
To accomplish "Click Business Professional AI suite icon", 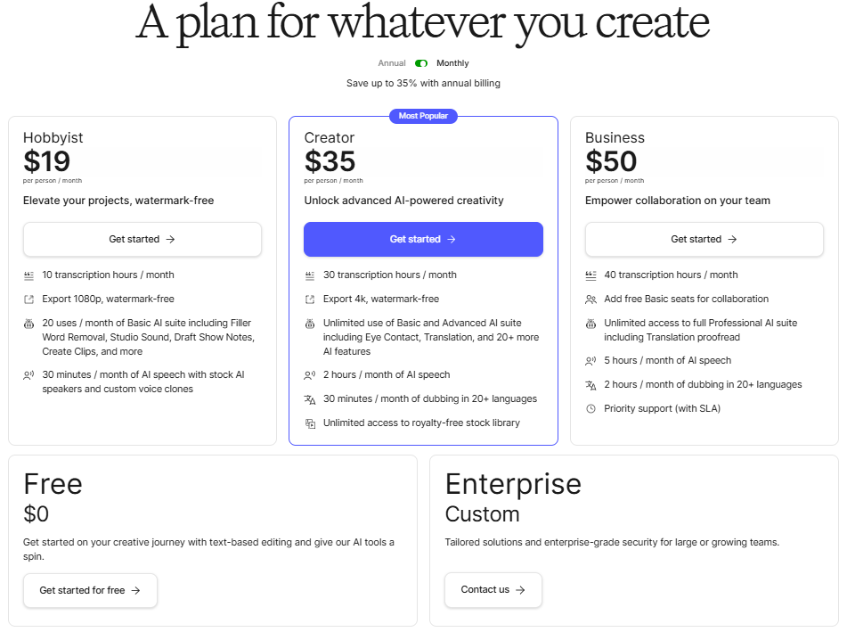I will (590, 324).
